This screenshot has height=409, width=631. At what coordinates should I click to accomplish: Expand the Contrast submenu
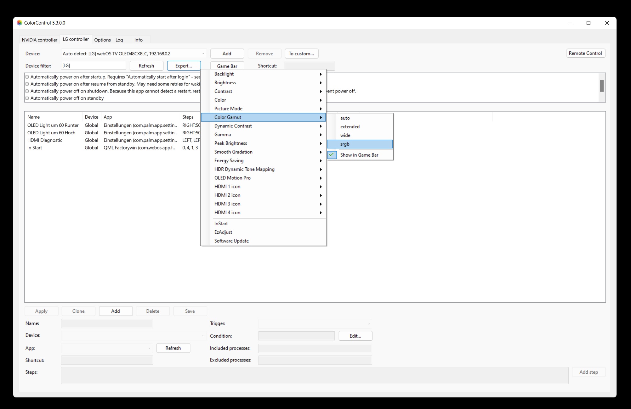click(x=264, y=91)
